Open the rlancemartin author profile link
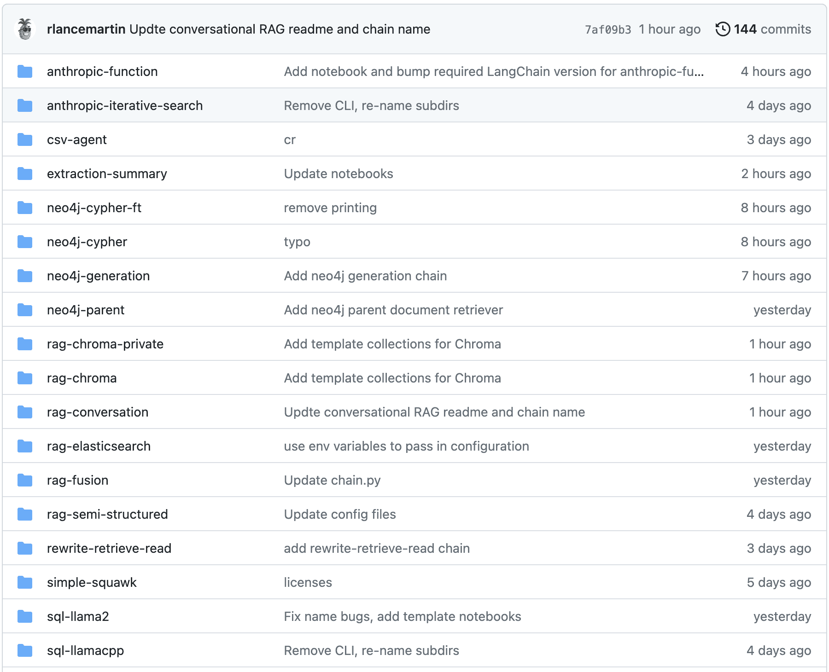This screenshot has height=672, width=829. point(86,29)
